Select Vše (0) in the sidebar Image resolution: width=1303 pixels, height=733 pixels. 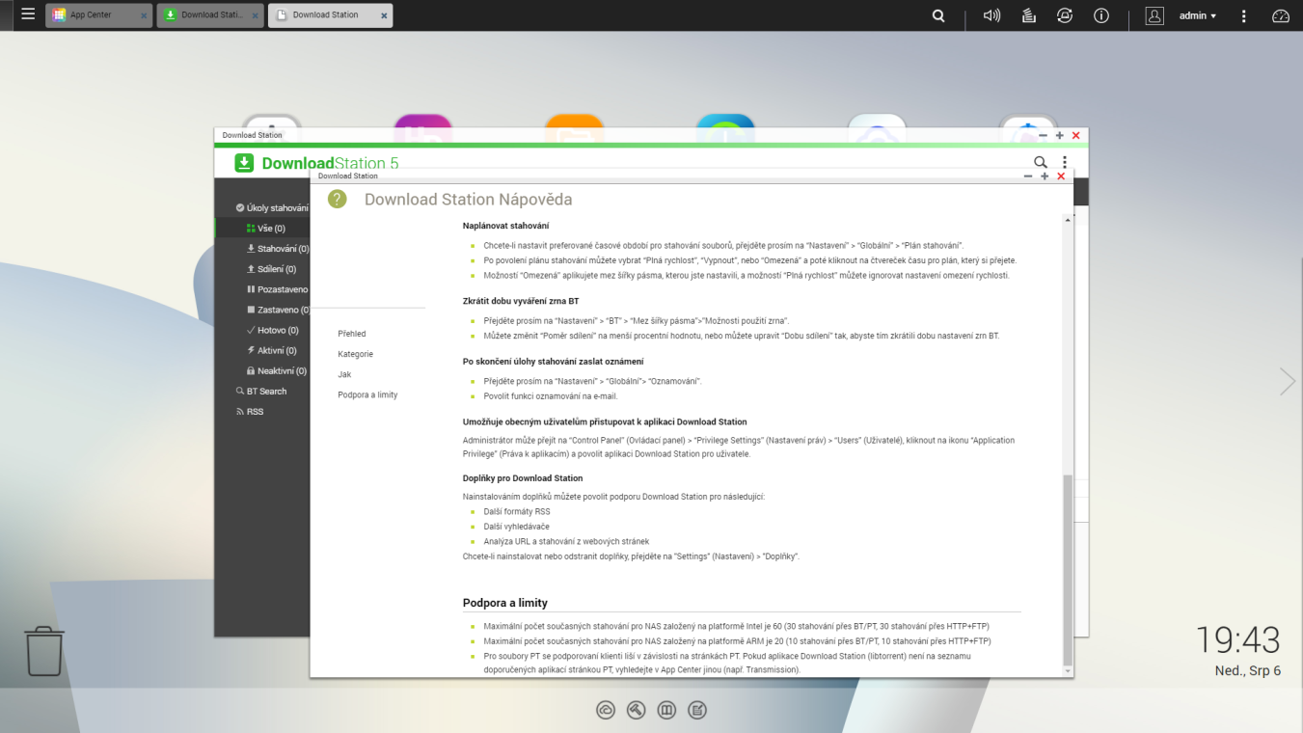pos(263,229)
